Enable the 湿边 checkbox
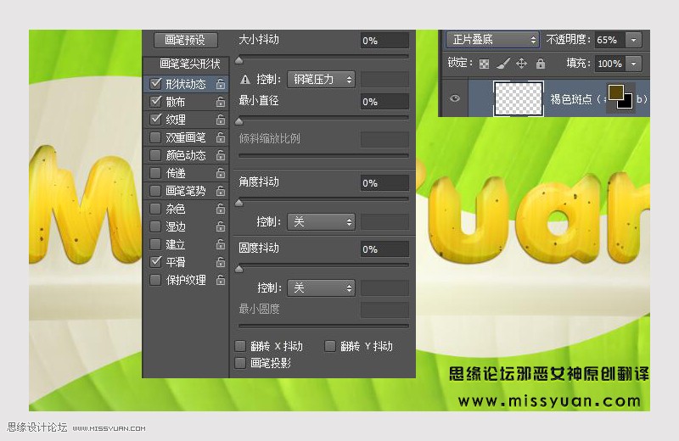The width and height of the screenshot is (679, 441). point(155,226)
